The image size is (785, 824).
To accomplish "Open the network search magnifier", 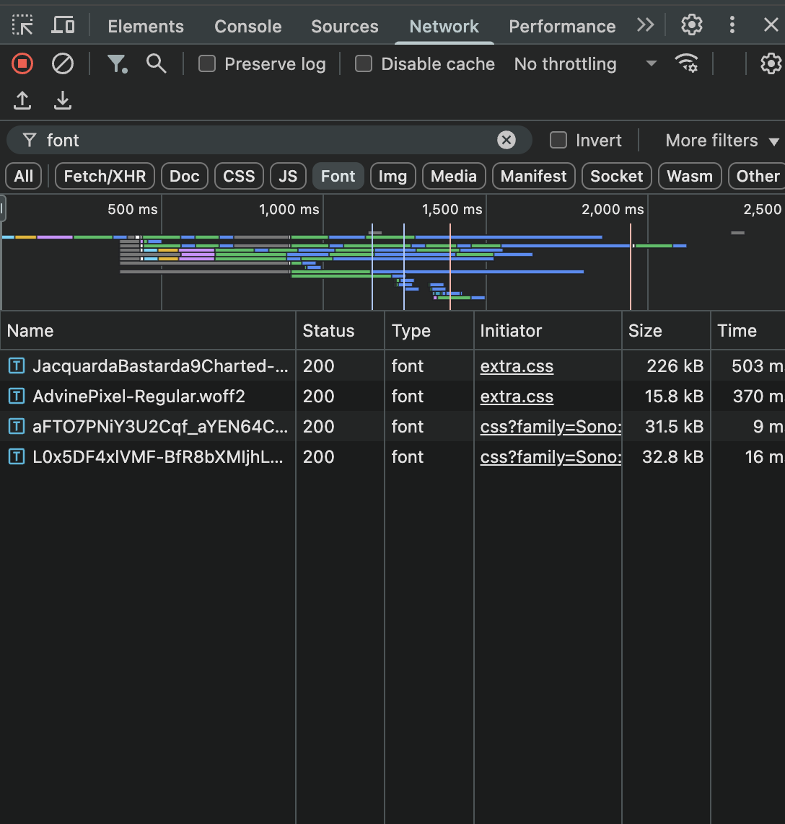I will tap(156, 63).
